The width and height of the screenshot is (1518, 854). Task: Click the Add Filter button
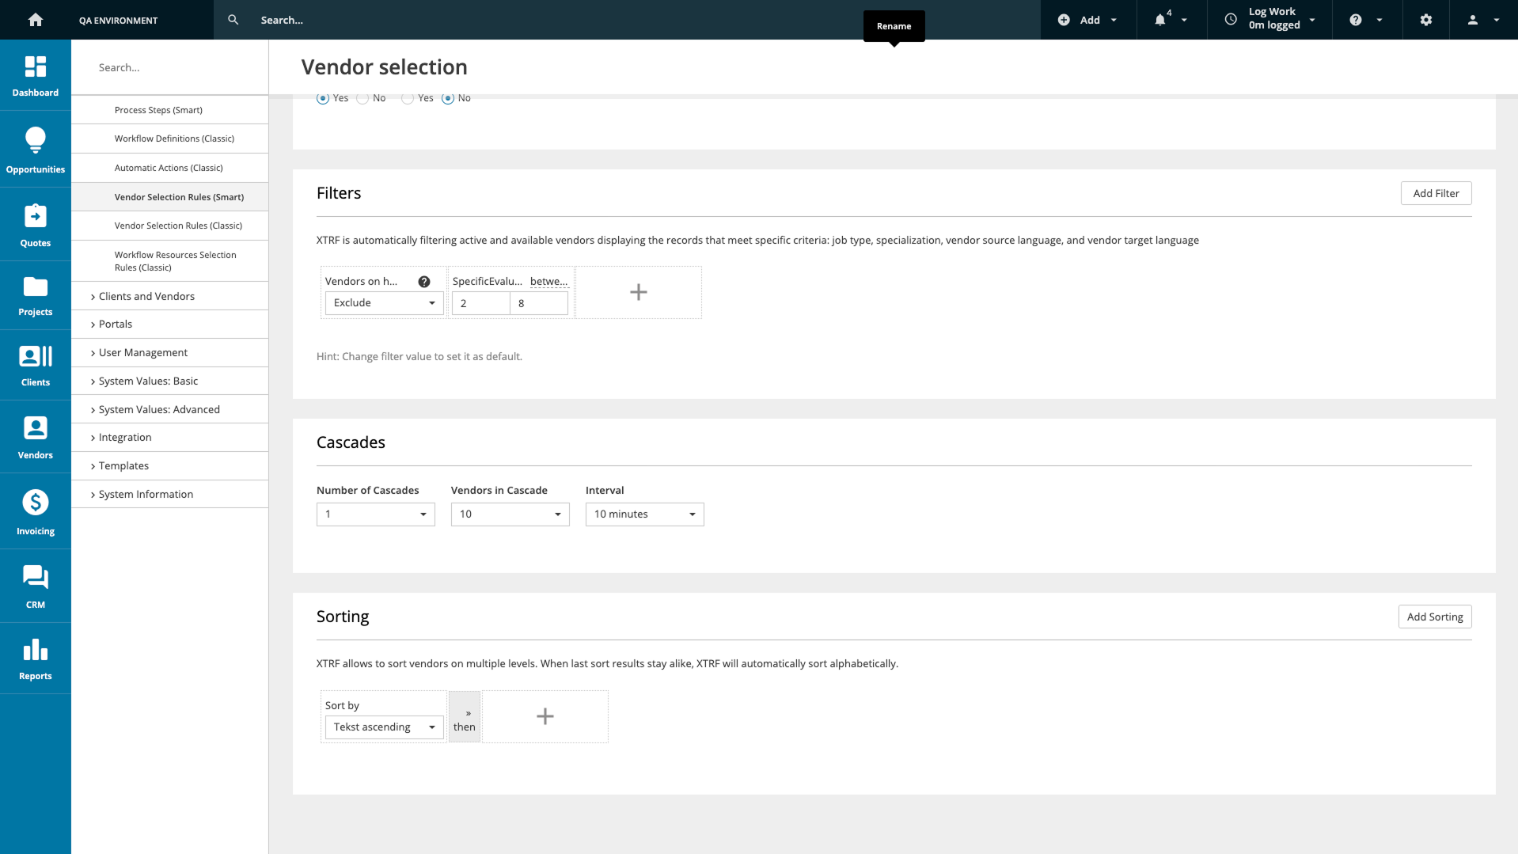[x=1436, y=193]
